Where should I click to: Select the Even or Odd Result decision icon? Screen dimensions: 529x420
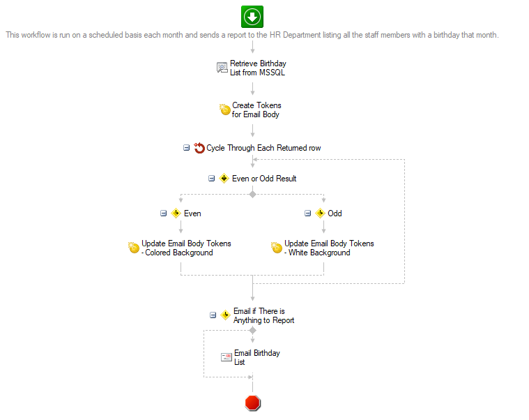[x=224, y=179]
